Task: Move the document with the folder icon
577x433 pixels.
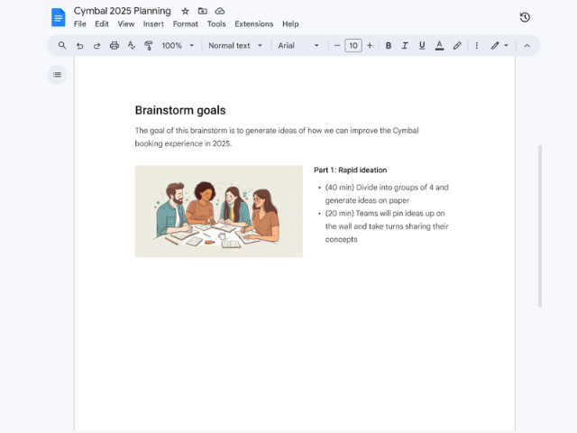Action: pyautogui.click(x=202, y=11)
